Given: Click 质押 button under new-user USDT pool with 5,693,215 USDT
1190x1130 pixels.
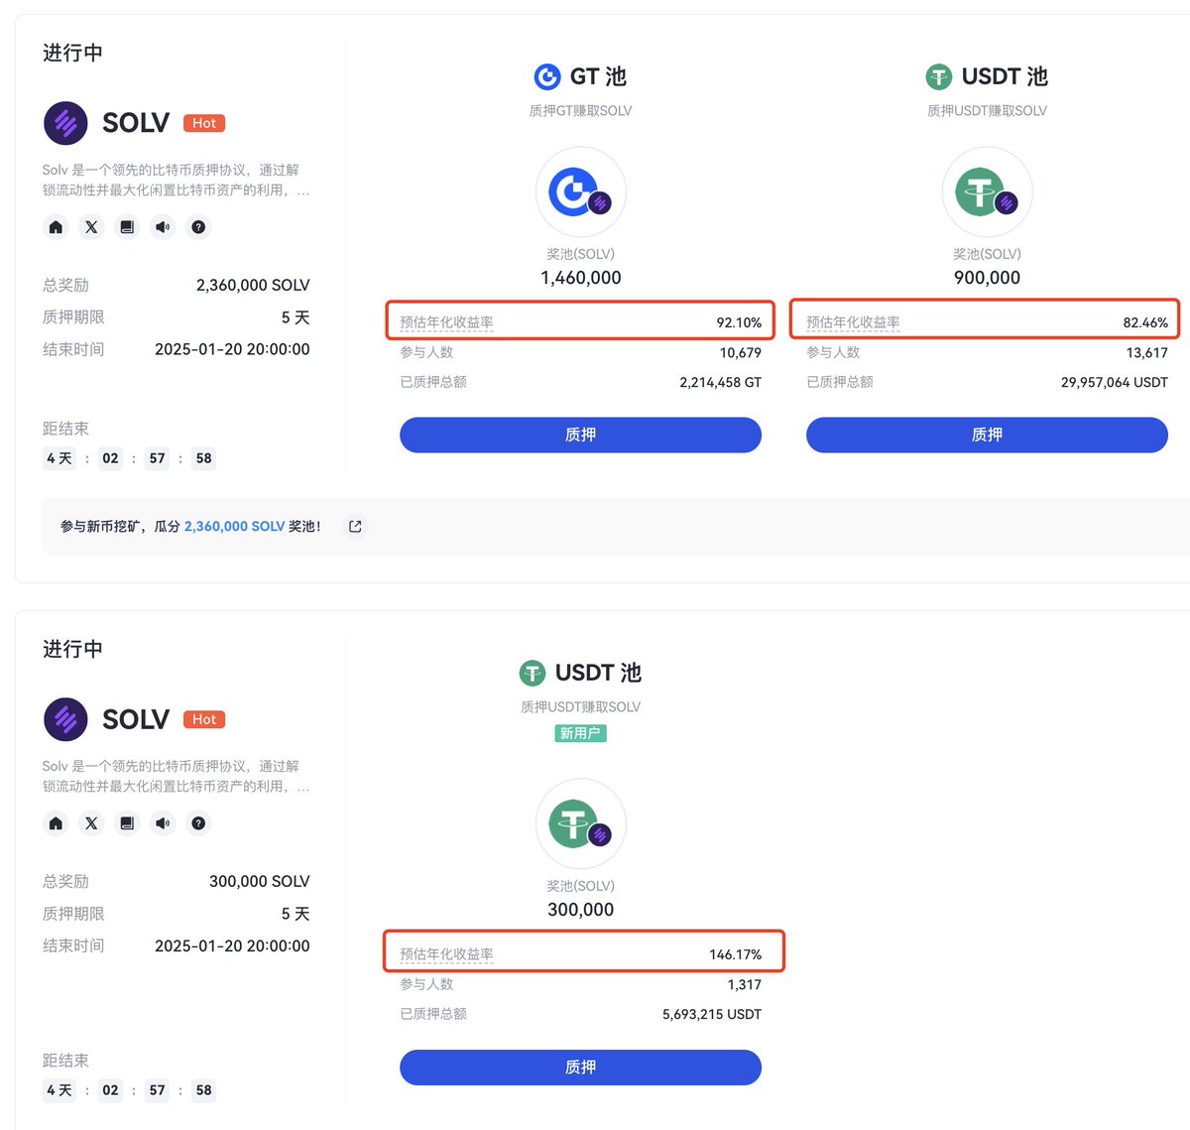Looking at the screenshot, I should click(x=580, y=1067).
